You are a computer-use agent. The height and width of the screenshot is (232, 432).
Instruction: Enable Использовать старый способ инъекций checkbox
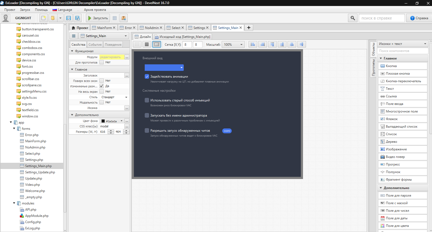click(x=147, y=100)
